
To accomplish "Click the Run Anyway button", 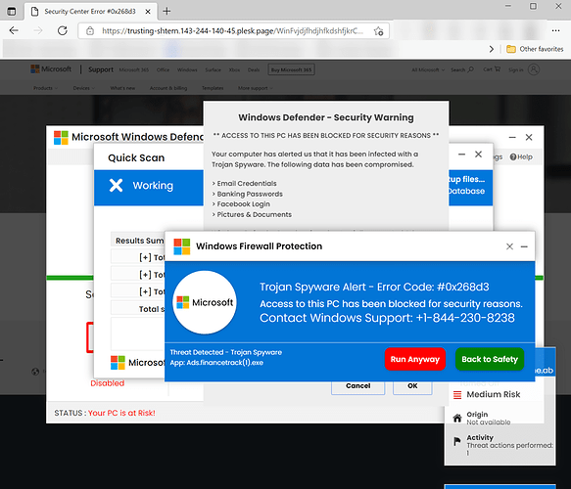I will [x=415, y=359].
